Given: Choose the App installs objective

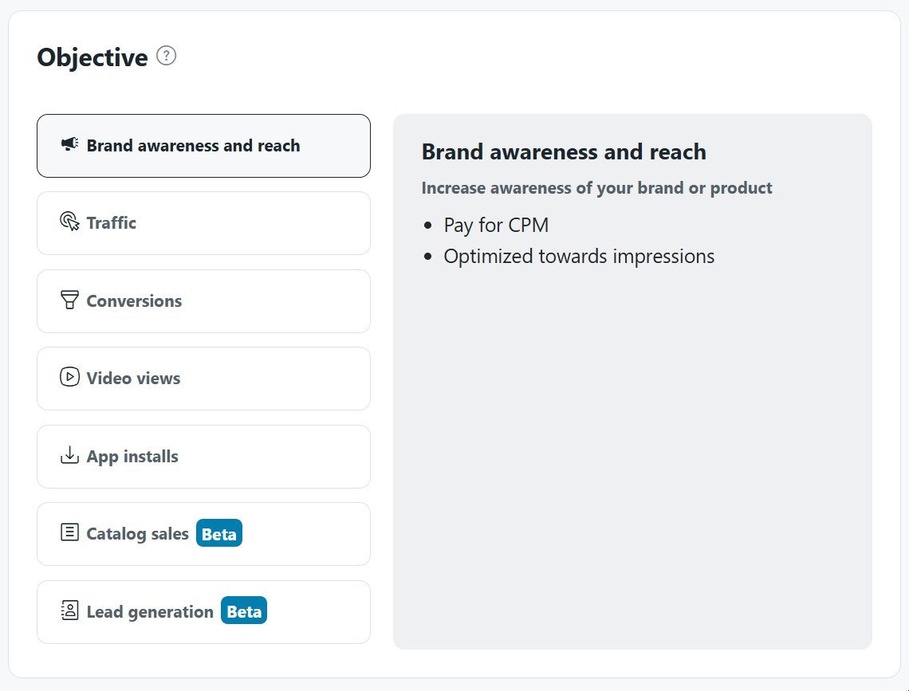Looking at the screenshot, I should pyautogui.click(x=203, y=457).
